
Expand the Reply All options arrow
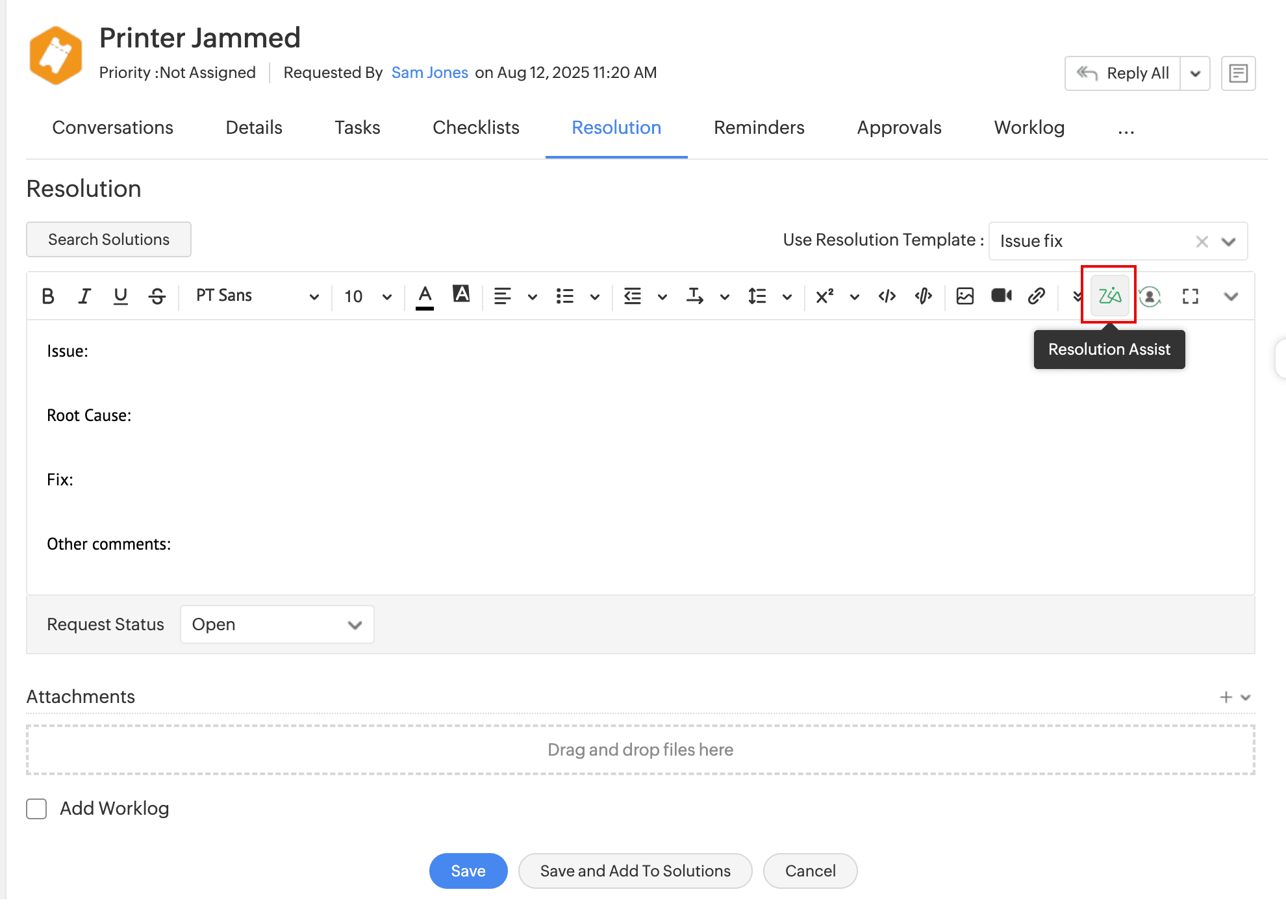[x=1195, y=73]
